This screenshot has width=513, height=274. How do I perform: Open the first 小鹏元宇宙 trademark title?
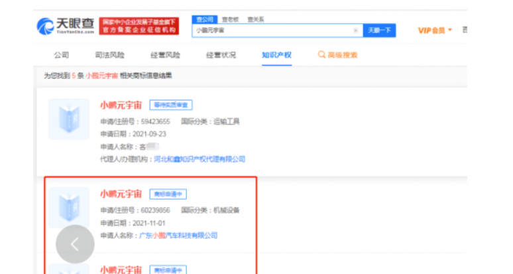(121, 105)
